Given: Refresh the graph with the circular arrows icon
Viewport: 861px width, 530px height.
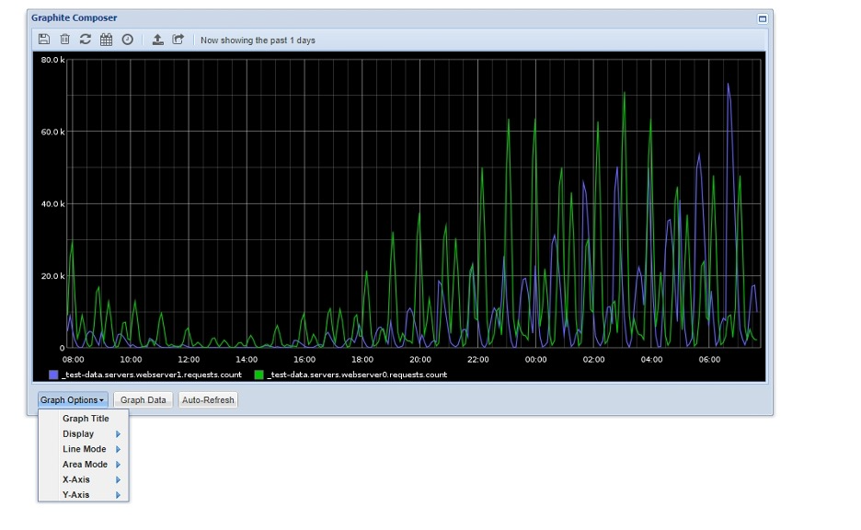Looking at the screenshot, I should click(x=86, y=40).
